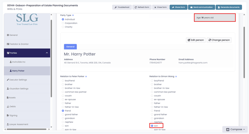Image resolution: width=249 pixels, height=134 pixels.
Task: Click Edit person button
Action: click(195, 40)
